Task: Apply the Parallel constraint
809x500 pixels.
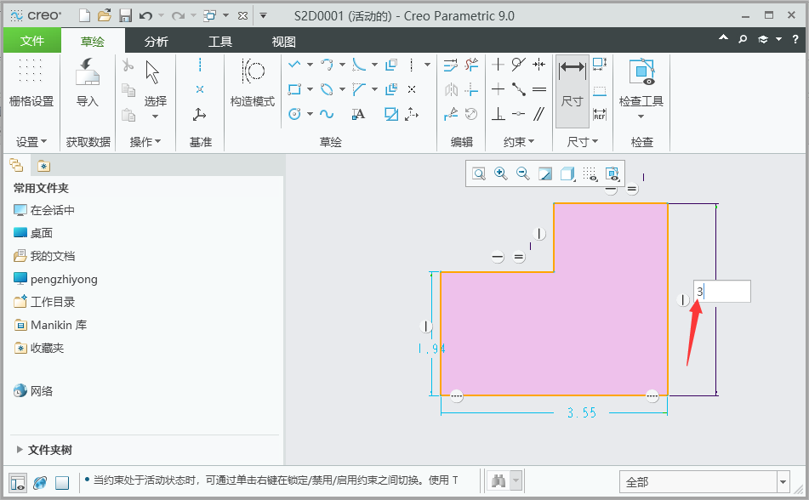Action: [x=539, y=114]
